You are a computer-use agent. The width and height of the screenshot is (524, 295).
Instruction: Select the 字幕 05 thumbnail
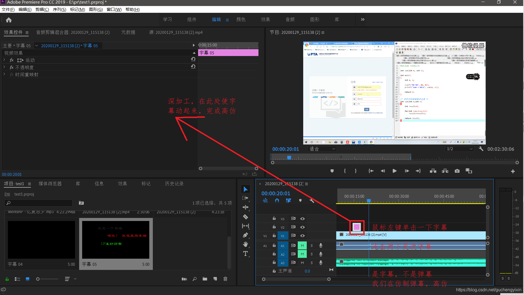[116, 240]
